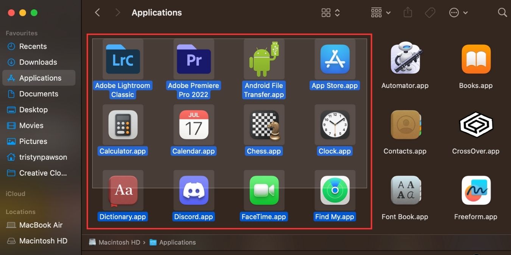Click the Adobe Lightroom Classic file name
This screenshot has height=255, width=511.
[123, 90]
